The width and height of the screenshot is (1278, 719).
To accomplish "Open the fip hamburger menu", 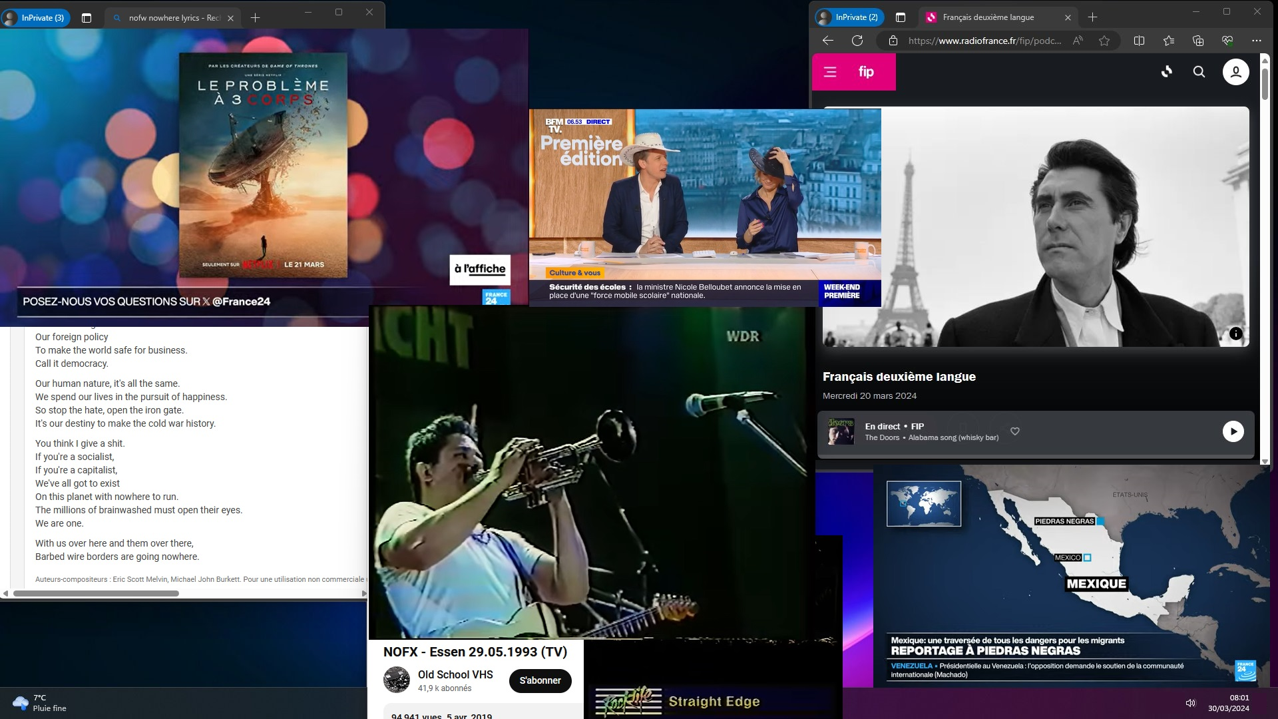I will tap(830, 72).
